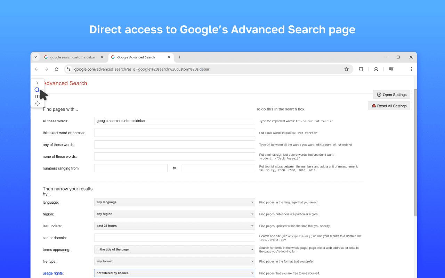The width and height of the screenshot is (445, 278).
Task: Go forward with browser forward arrow
Action: [47, 69]
